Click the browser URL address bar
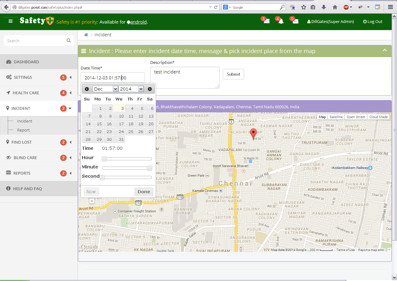The height and width of the screenshot is (281, 397). click(113, 7)
